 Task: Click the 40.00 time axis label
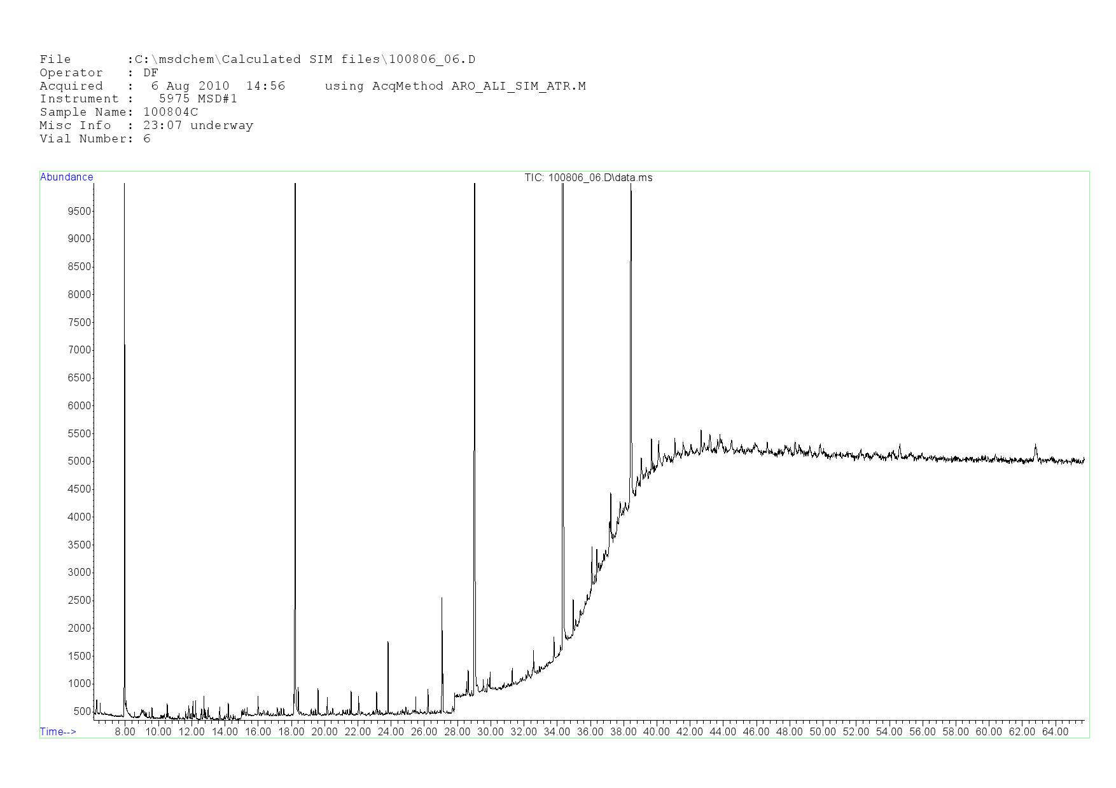[657, 732]
